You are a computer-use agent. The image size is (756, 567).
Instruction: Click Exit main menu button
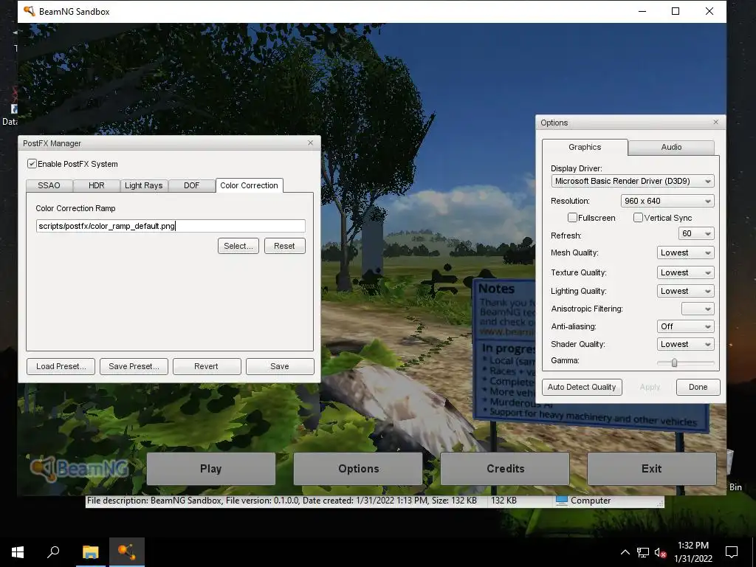coord(652,469)
